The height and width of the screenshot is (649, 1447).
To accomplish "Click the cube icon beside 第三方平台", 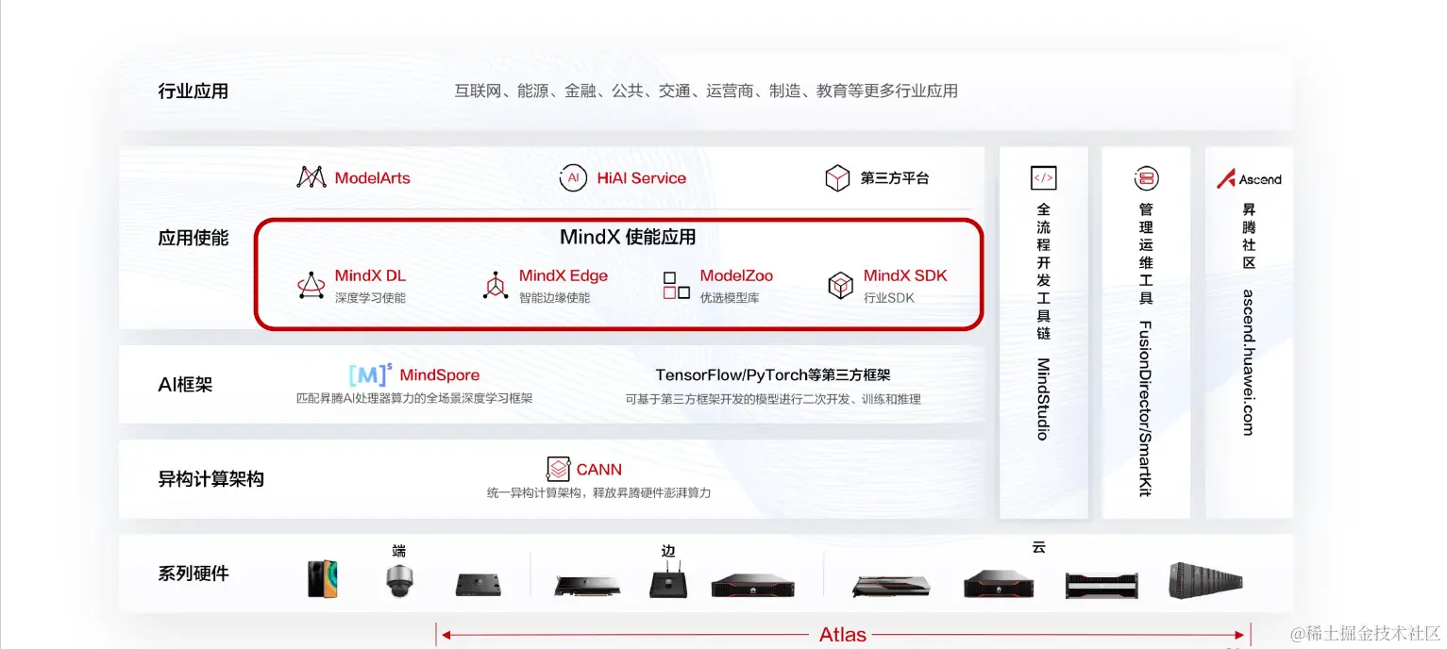I will pos(837,177).
